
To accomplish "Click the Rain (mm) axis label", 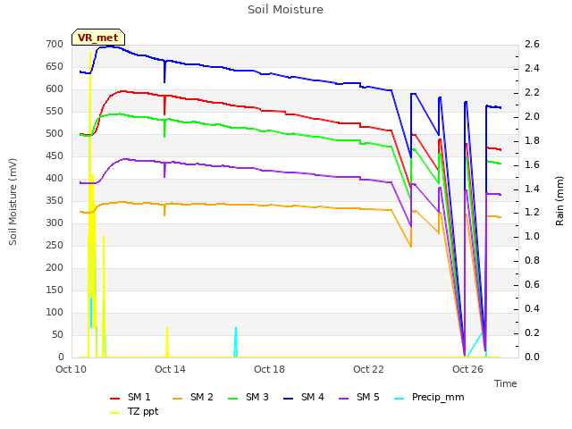I will [559, 201].
